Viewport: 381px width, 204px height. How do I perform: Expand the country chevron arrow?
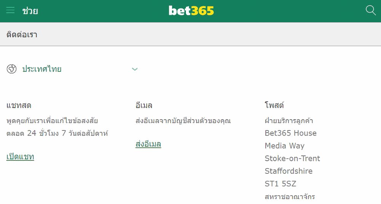pyautogui.click(x=134, y=69)
